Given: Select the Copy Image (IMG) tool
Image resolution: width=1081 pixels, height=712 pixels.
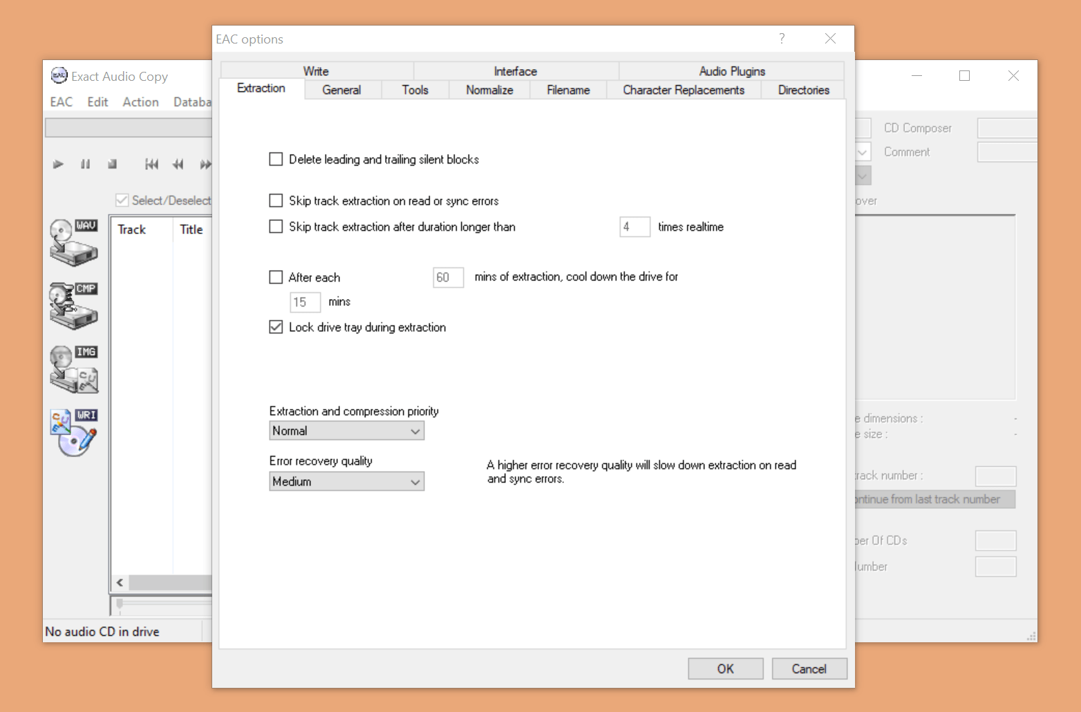Looking at the screenshot, I should coord(73,369).
